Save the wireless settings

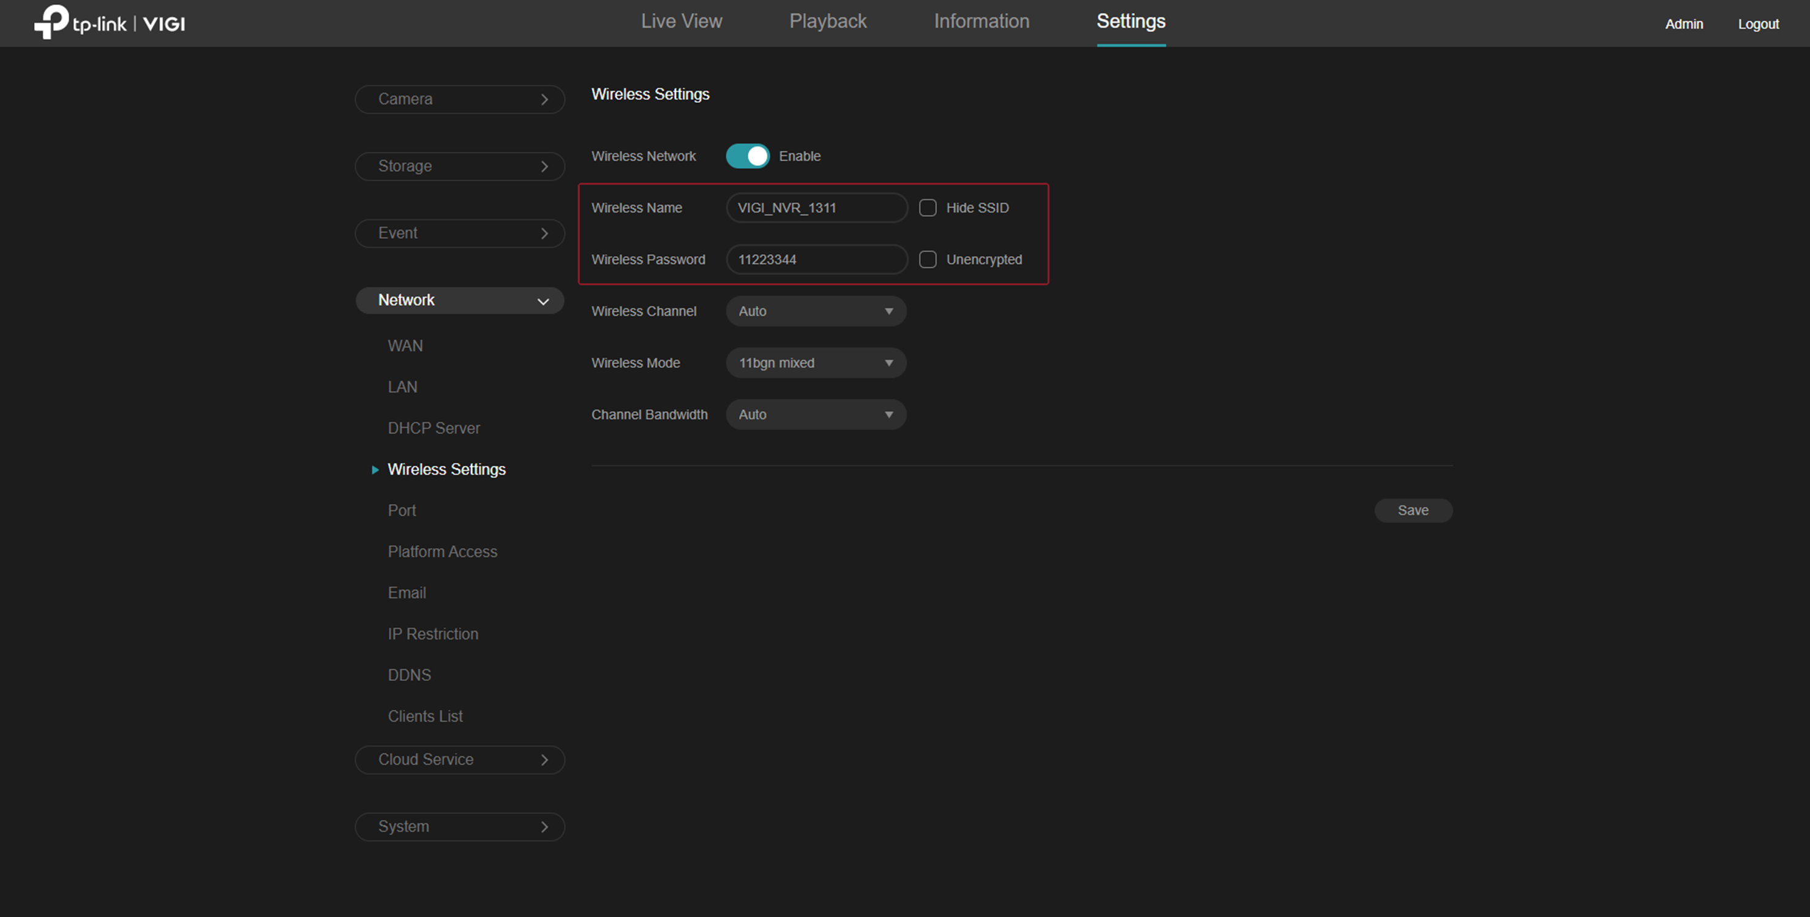coord(1413,510)
